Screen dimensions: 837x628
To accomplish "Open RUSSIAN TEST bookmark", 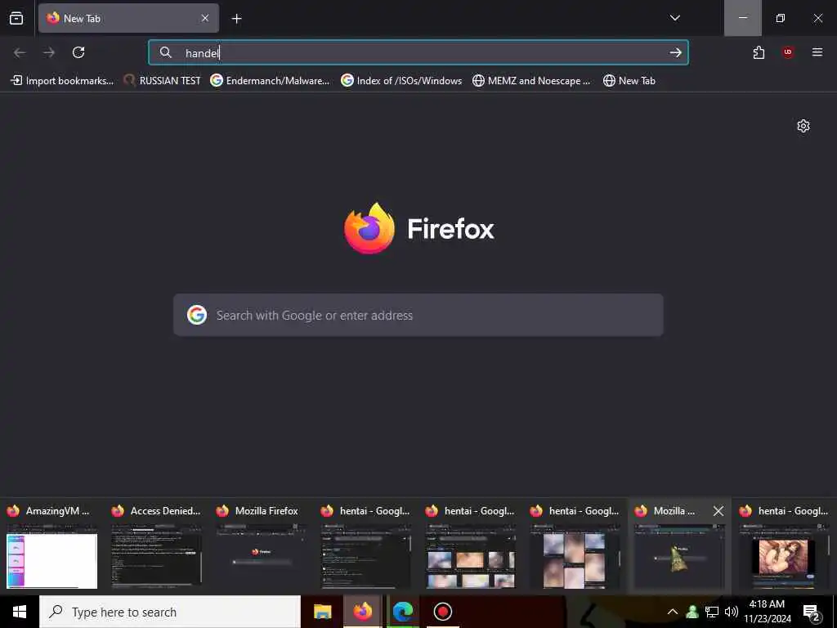I will point(162,81).
